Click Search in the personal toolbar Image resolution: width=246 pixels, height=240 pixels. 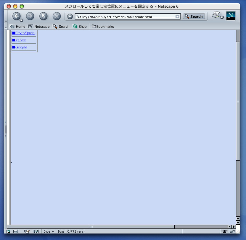(61, 27)
